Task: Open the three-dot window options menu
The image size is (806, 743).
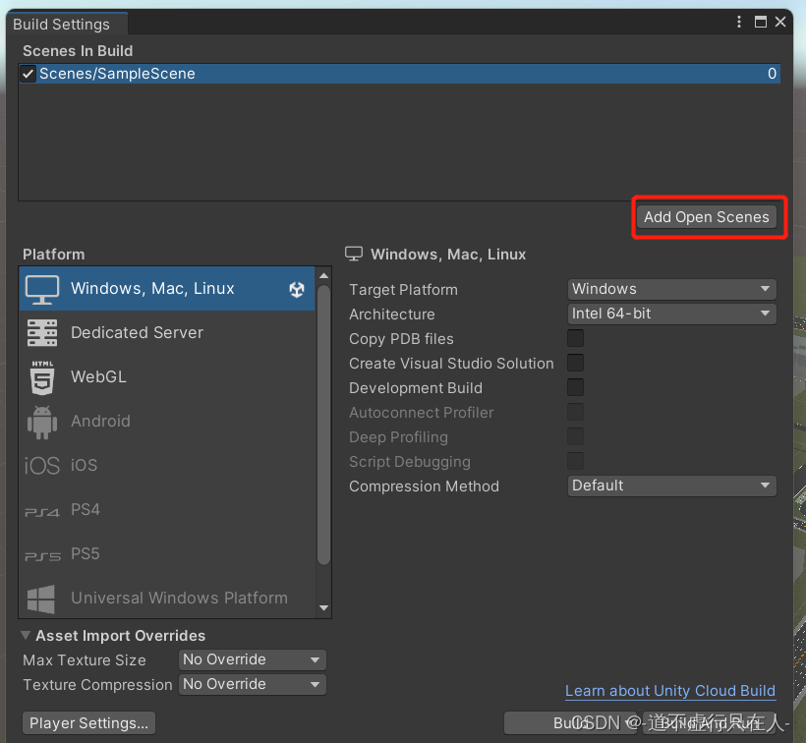Action: [738, 22]
